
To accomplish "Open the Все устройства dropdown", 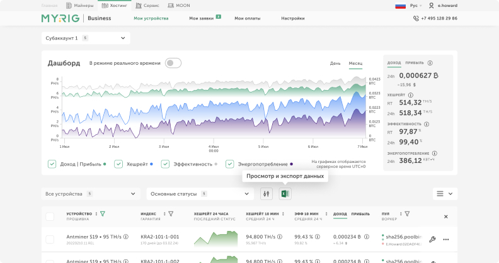I will 90,194.
